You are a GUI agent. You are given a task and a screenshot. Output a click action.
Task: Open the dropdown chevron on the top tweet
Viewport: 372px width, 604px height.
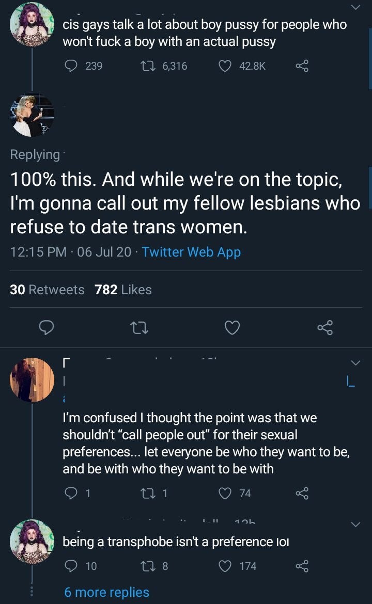(355, 7)
